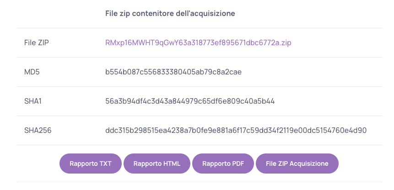
Task: Open the Rapporto HTML report
Action: click(x=157, y=164)
